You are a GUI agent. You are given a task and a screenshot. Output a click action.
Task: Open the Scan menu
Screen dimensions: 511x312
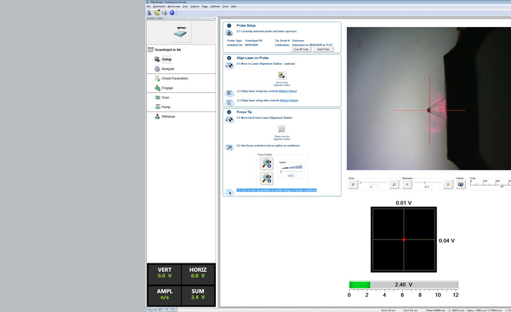(185, 7)
